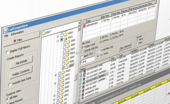Click the folder icon of tree item 0040
The image size is (170, 104).
click(62, 85)
